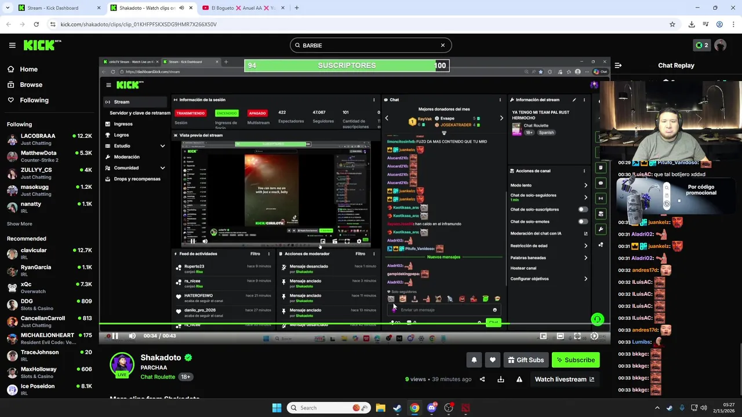Share this clip
742x417 pixels.
482,379
